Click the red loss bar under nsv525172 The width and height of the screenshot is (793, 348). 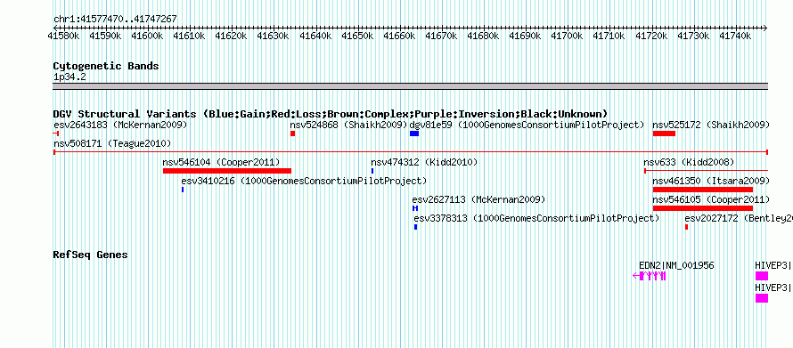pos(664,134)
